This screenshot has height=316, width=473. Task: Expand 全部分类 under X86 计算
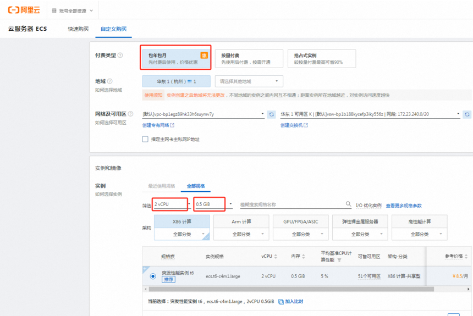182,234
